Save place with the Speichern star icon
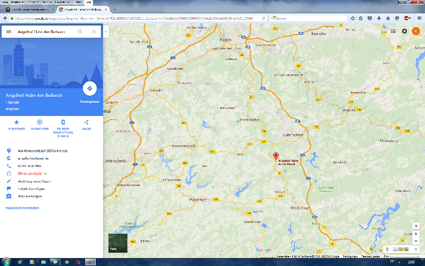 tap(16, 122)
